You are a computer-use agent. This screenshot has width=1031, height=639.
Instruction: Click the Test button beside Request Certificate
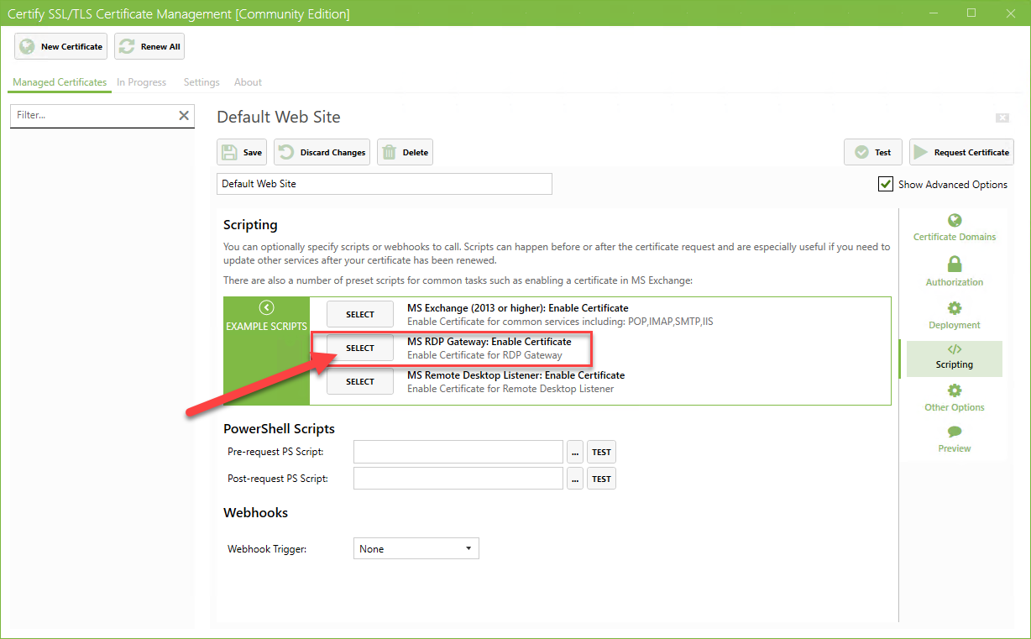tap(873, 152)
